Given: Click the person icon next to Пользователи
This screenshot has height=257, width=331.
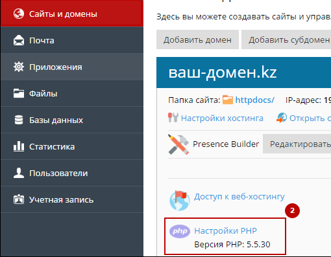Looking at the screenshot, I should [19, 173].
